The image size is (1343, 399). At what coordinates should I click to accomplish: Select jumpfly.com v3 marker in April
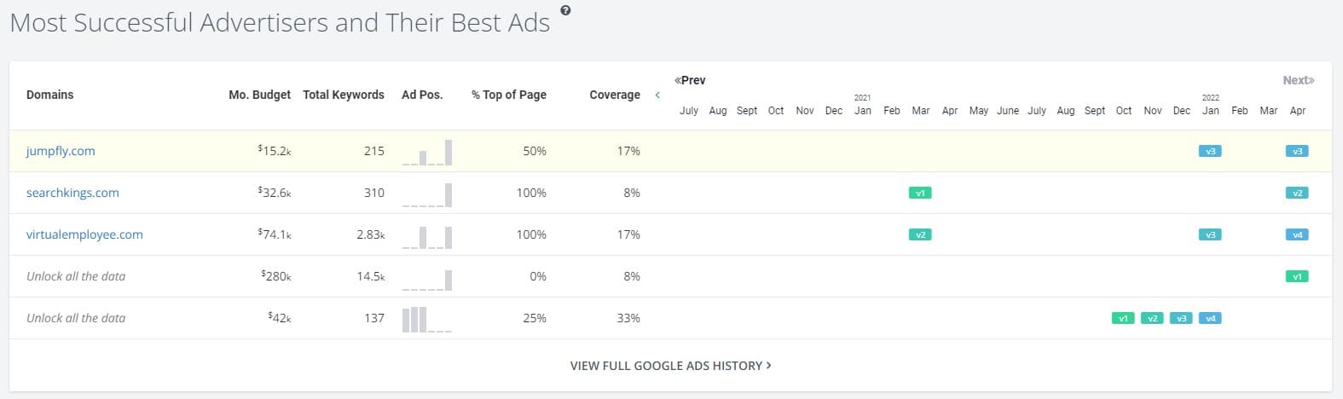point(1297,151)
